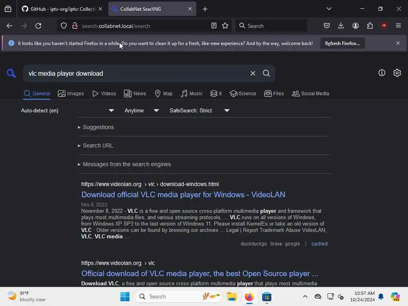List all tabs dropdown arrow
The height and width of the screenshot is (306, 408).
point(329,9)
